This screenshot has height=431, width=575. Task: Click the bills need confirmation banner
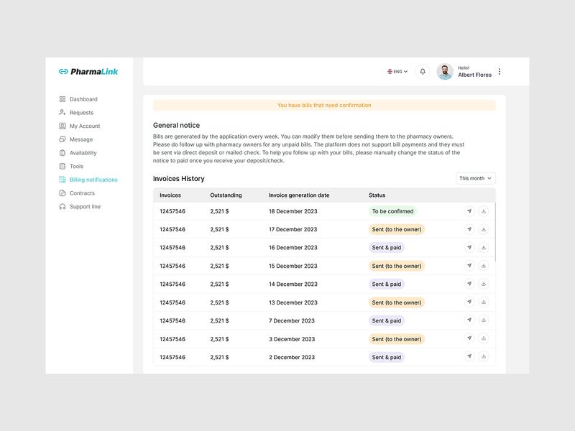(324, 105)
